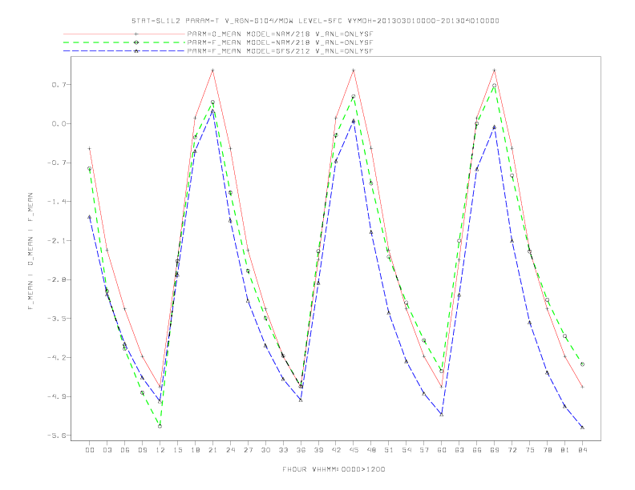Click x-axis hour label 09
Viewport: 635px width, 490px height.
click(x=142, y=450)
